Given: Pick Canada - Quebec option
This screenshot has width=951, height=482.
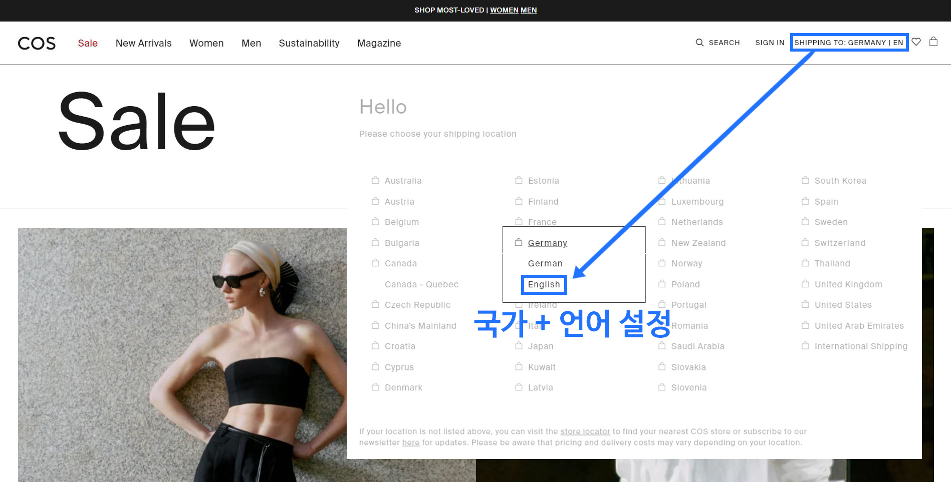Looking at the screenshot, I should coord(421,285).
